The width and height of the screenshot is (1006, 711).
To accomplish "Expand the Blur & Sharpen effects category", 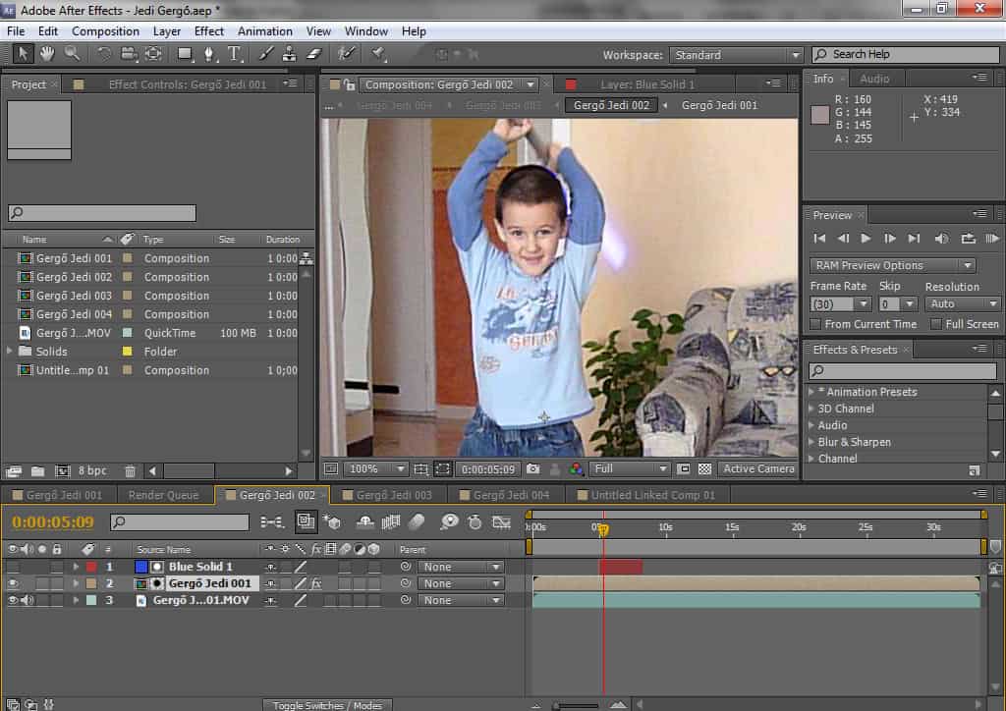I will [x=811, y=442].
